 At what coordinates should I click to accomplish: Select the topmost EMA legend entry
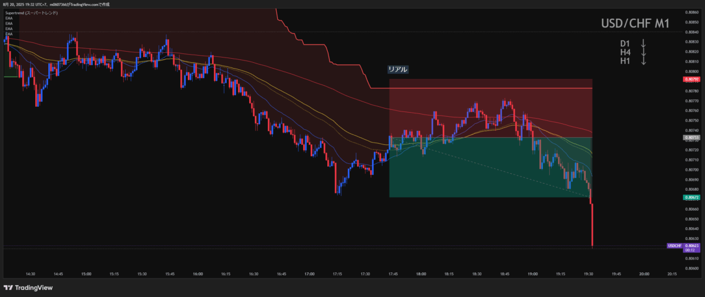tap(8, 18)
